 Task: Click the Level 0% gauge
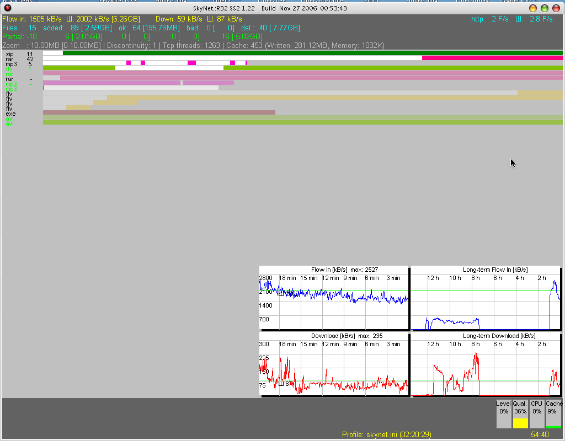[503, 414]
